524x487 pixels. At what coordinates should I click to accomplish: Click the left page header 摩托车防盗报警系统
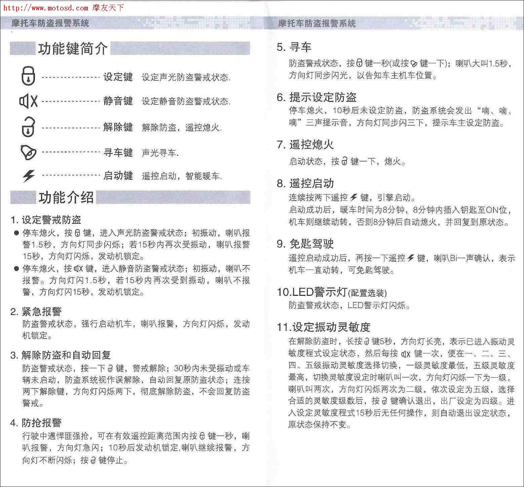[x=50, y=23]
